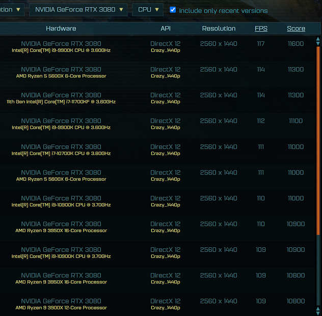The image size is (322, 316).
Task: Open the NVIDIA GeForce RTX 3080 GPU dropdown
Action: coord(78,10)
